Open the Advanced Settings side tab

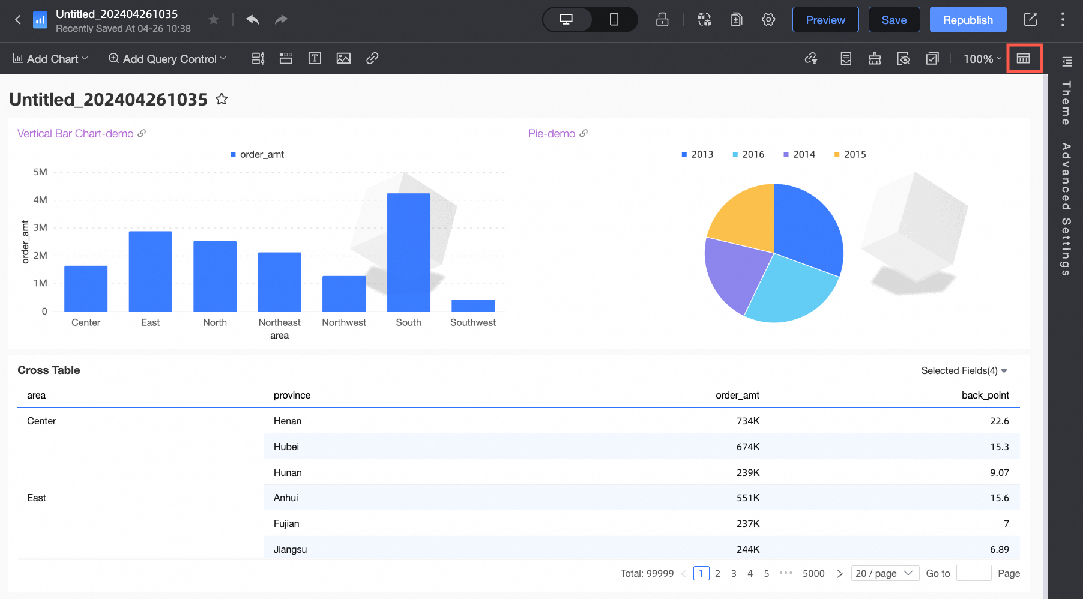1066,209
